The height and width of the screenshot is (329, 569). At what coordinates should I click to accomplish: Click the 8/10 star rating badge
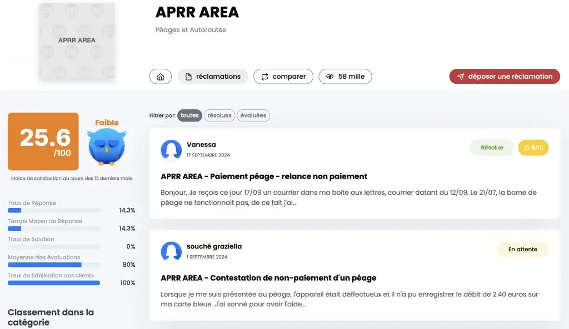[x=533, y=148]
